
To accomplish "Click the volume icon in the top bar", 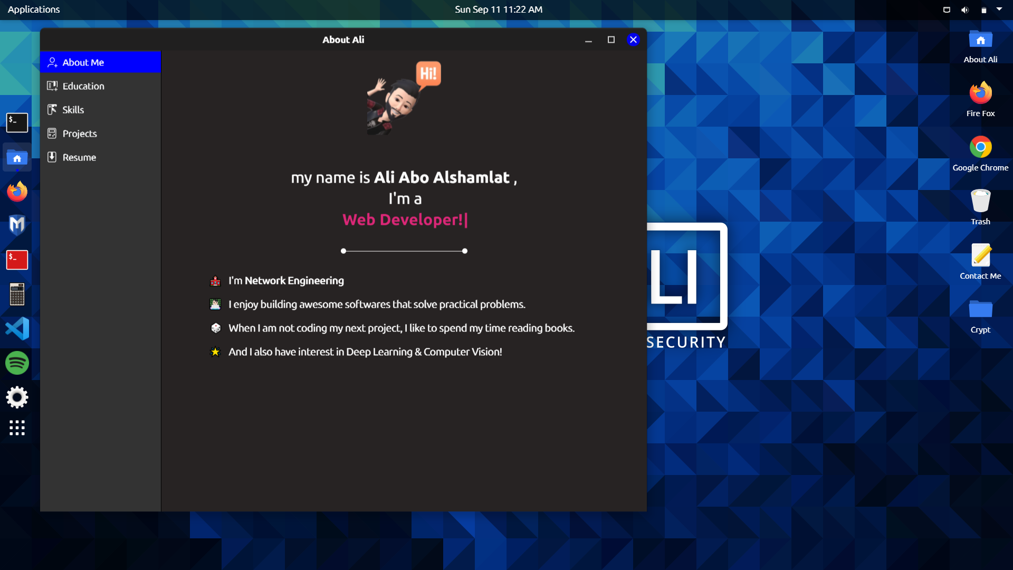I will tap(964, 9).
